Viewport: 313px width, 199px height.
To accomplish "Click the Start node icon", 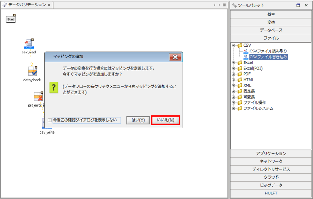I will [x=11, y=19].
